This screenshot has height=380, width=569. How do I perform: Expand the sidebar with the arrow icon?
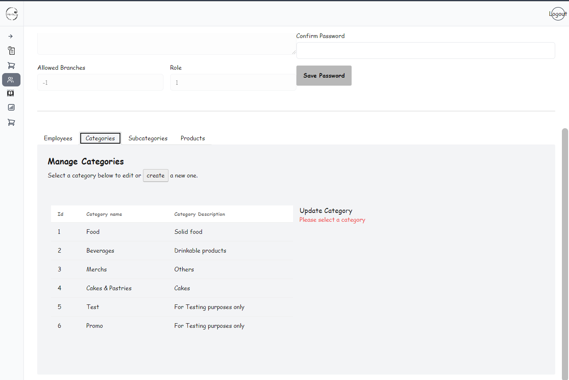pyautogui.click(x=11, y=36)
